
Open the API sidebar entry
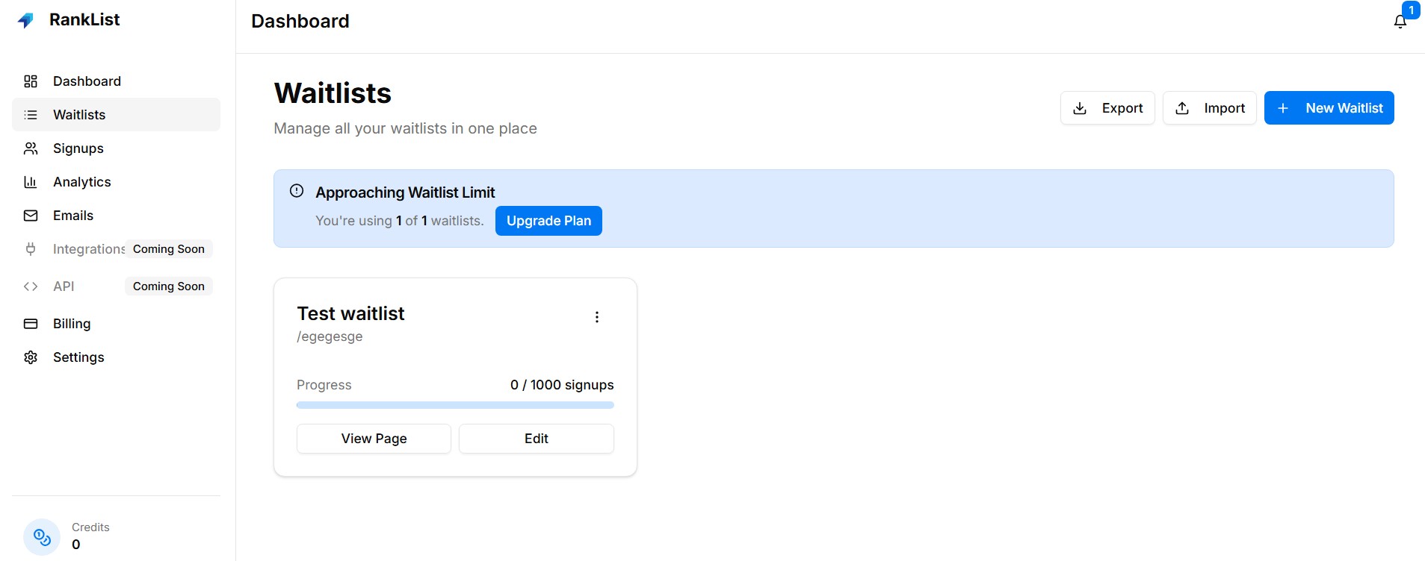click(64, 286)
